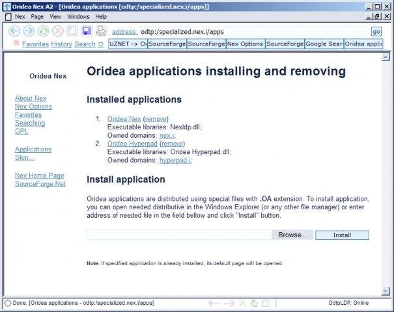Open the View menu
Viewport: 394px width, 312px height.
[55, 17]
